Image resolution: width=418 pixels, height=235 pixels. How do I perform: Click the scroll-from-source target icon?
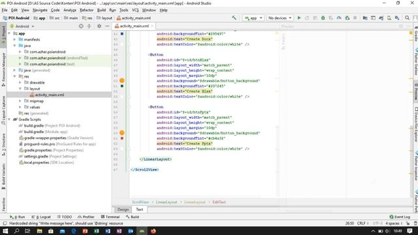81,26
